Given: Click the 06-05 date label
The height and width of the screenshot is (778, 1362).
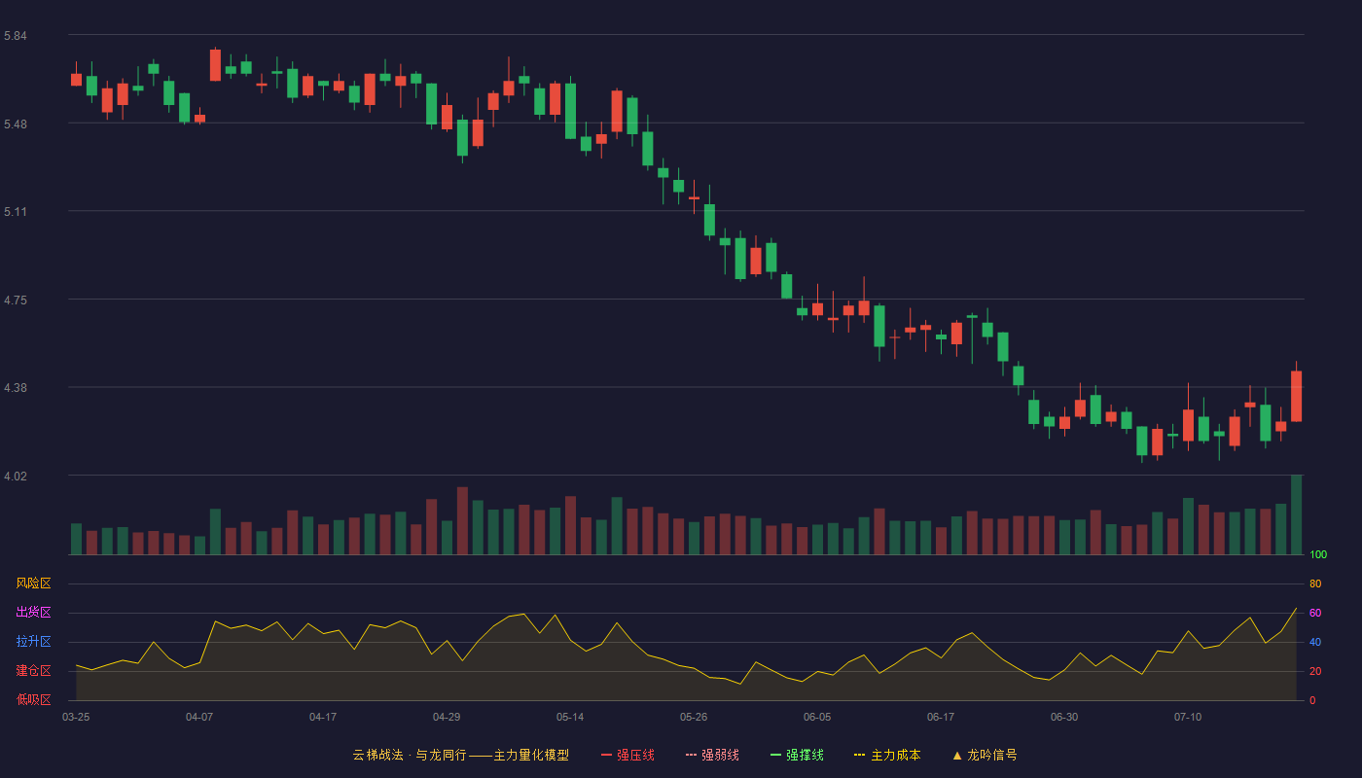Looking at the screenshot, I should pyautogui.click(x=817, y=717).
